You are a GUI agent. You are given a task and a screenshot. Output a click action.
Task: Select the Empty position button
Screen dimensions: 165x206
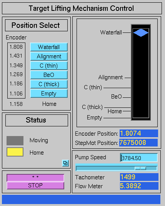[49, 94]
